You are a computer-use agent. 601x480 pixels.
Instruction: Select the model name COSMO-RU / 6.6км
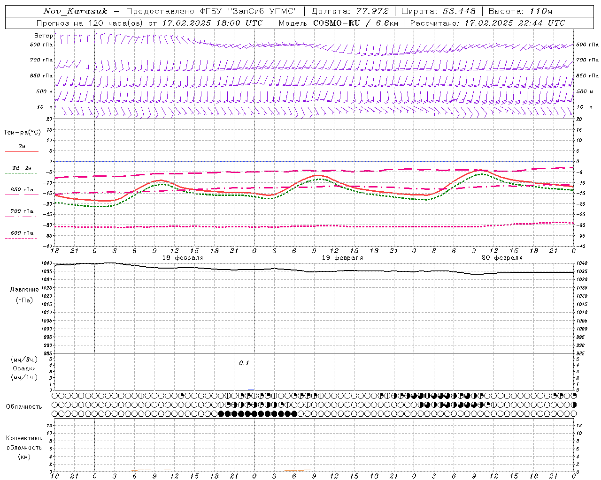point(355,23)
